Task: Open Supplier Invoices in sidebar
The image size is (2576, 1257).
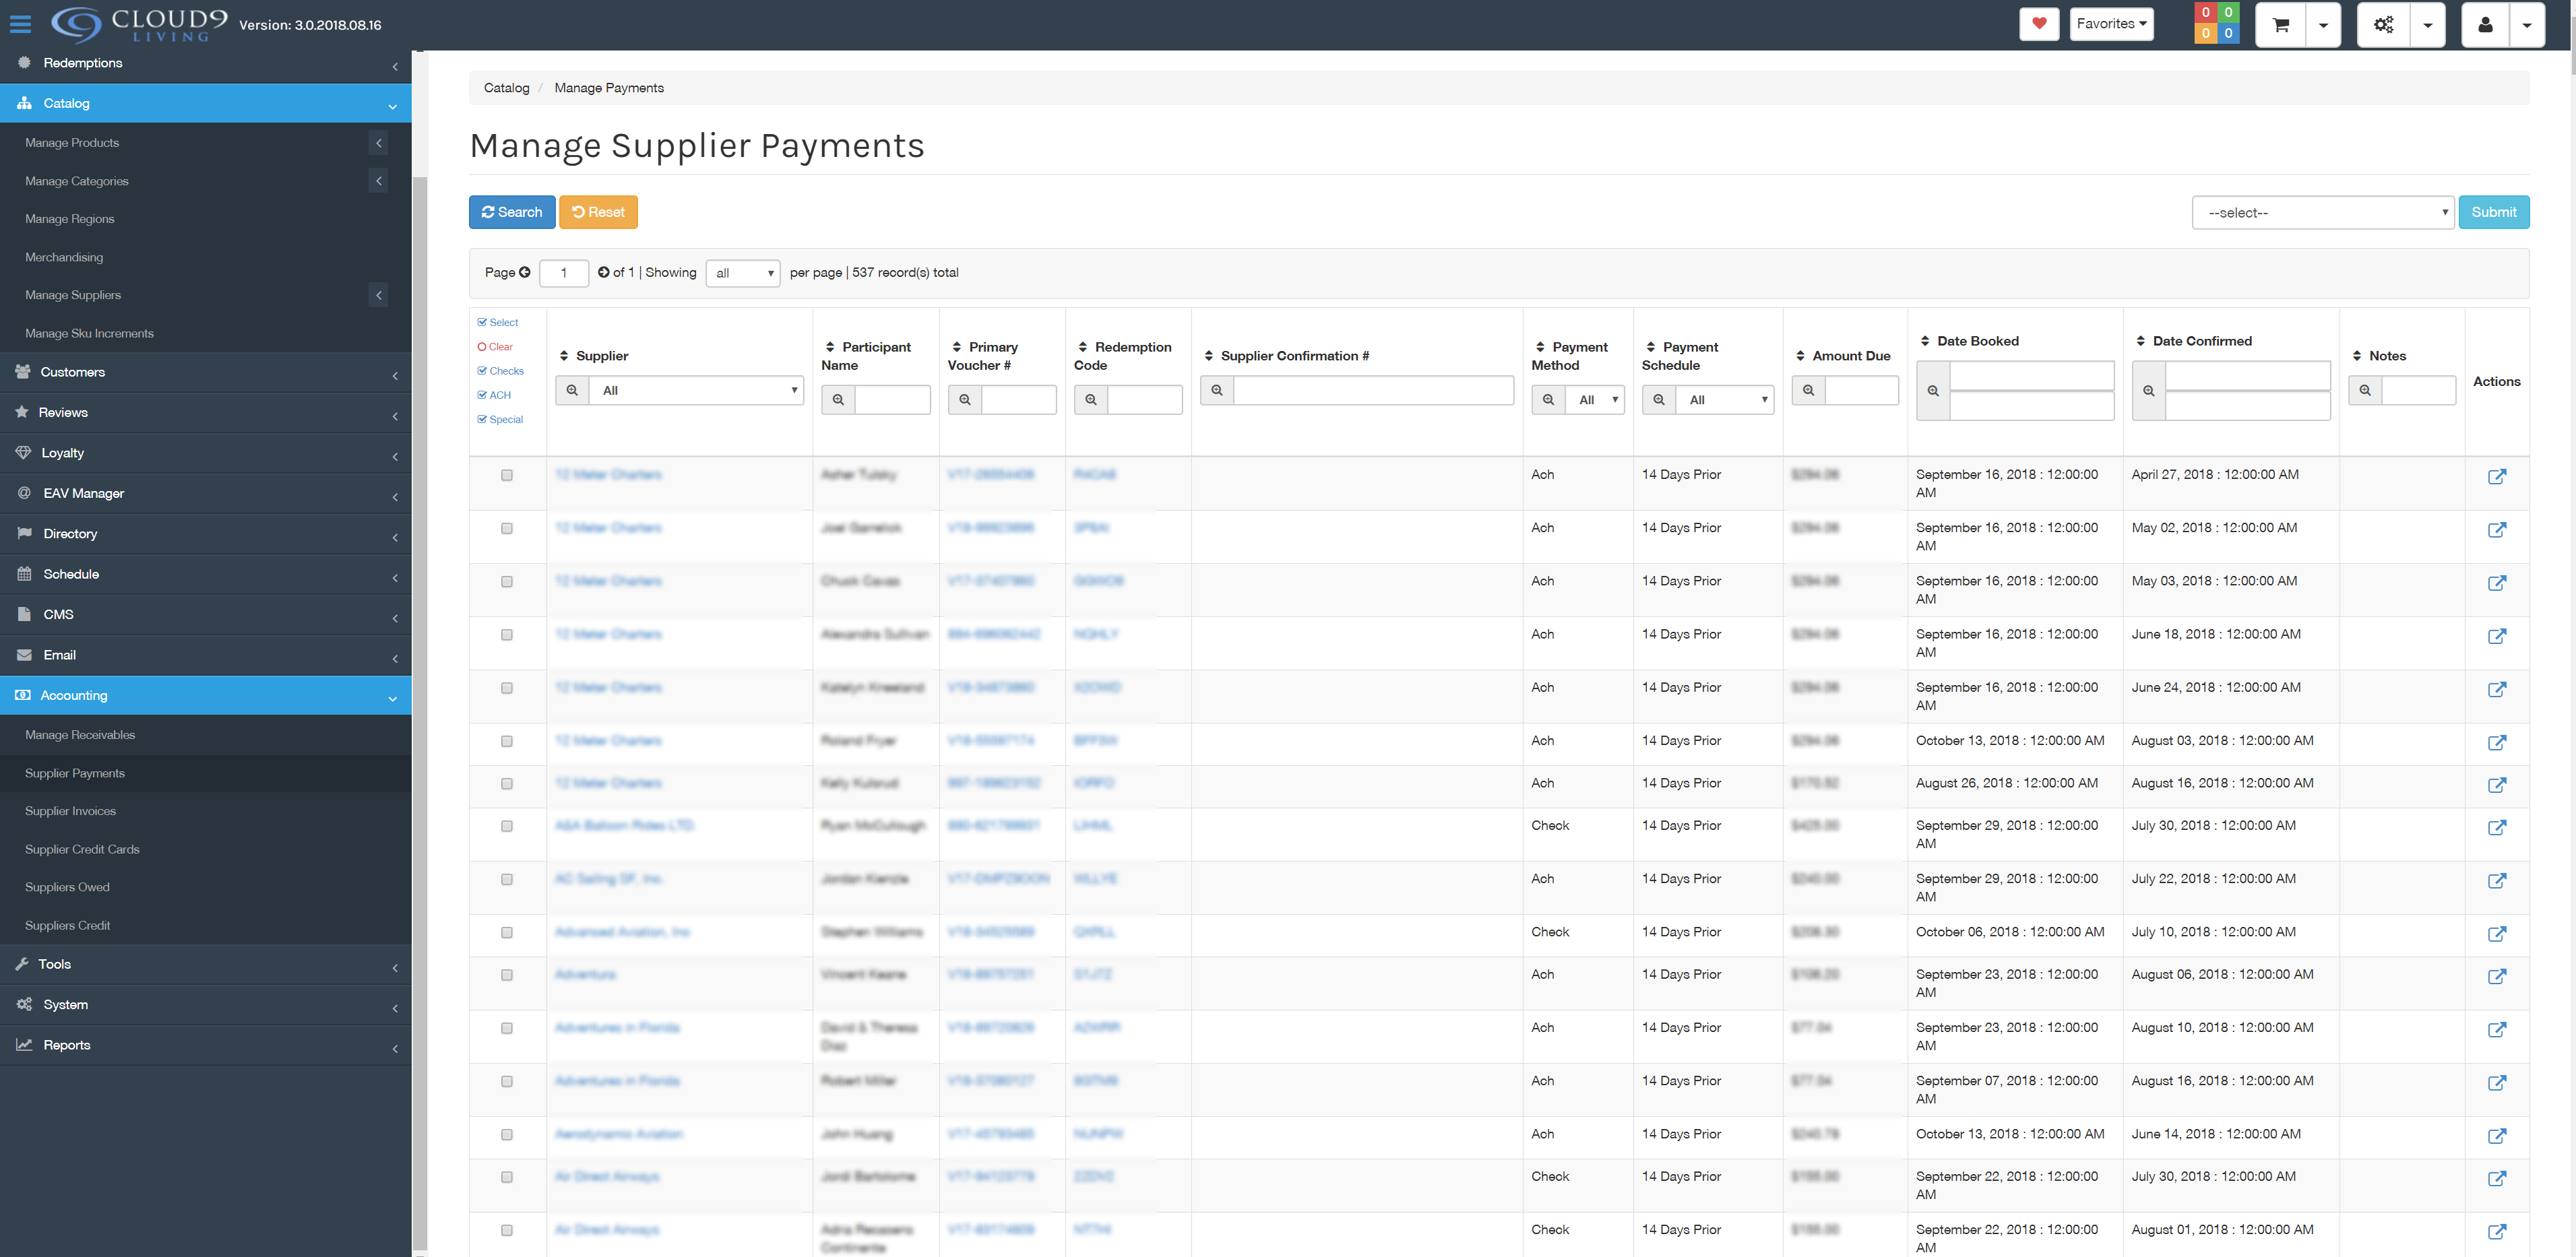Action: pos(206,811)
